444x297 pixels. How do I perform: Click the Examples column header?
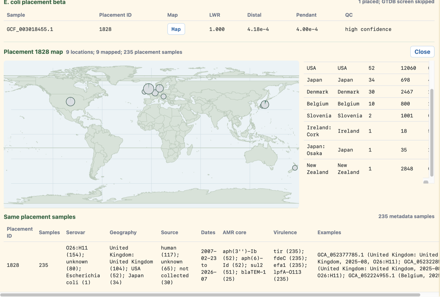329,232
